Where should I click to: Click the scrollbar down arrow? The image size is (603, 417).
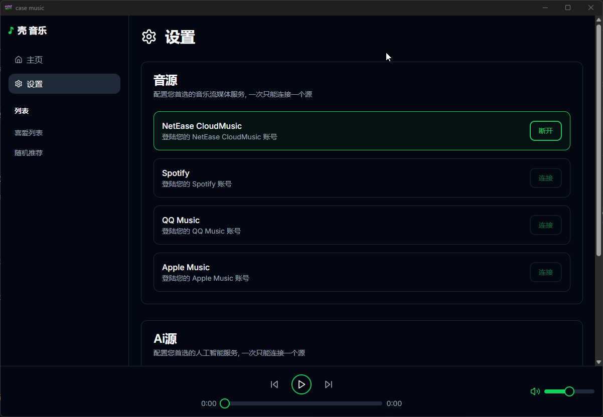coord(598,362)
